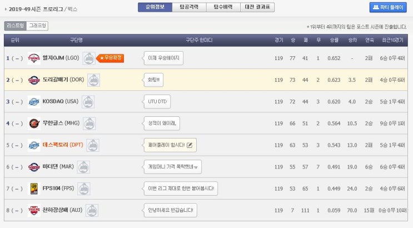Open owner avatar beside 엘지OJM (LGO)
Screen dimensions: 413x228
(89, 58)
